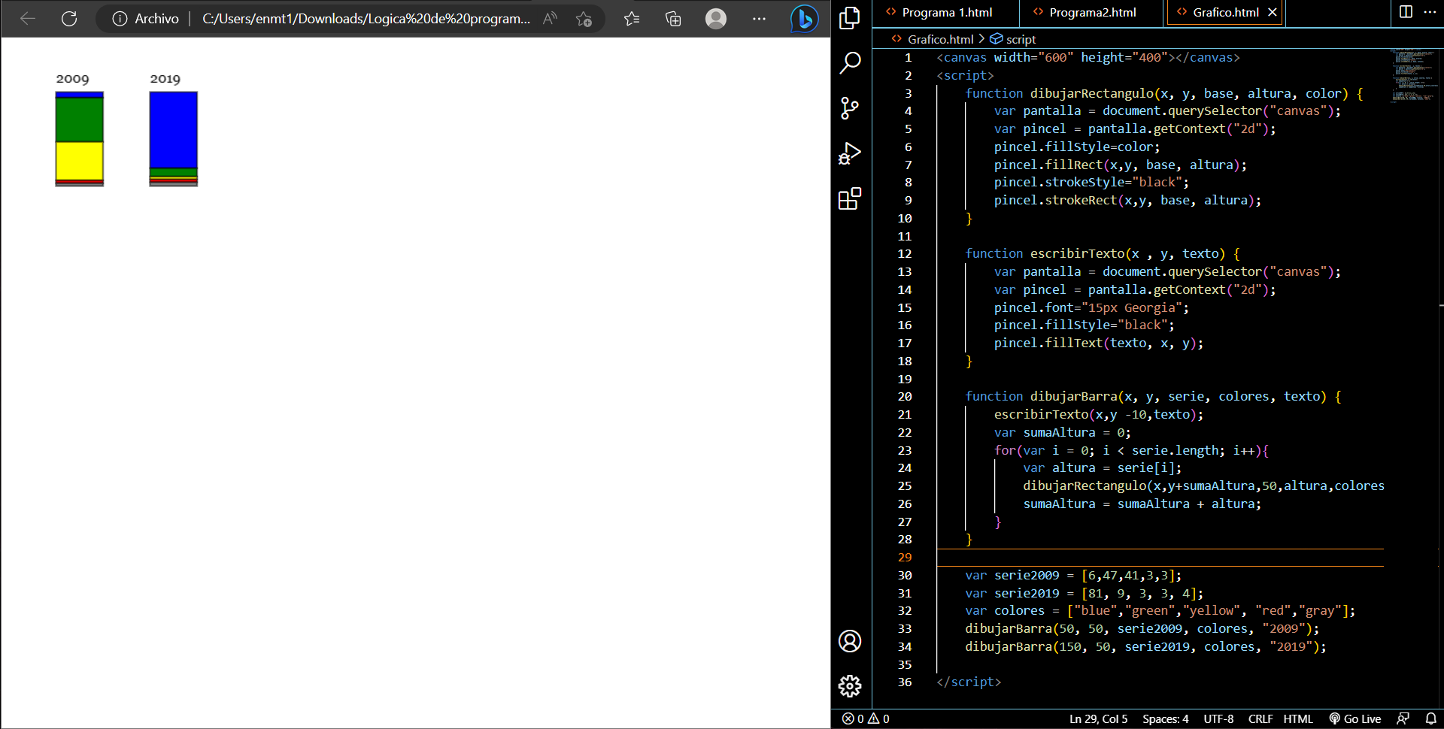Screen dimensions: 1444x729
Task: Click the function name escribirTexto on line 12
Action: click(x=1077, y=253)
